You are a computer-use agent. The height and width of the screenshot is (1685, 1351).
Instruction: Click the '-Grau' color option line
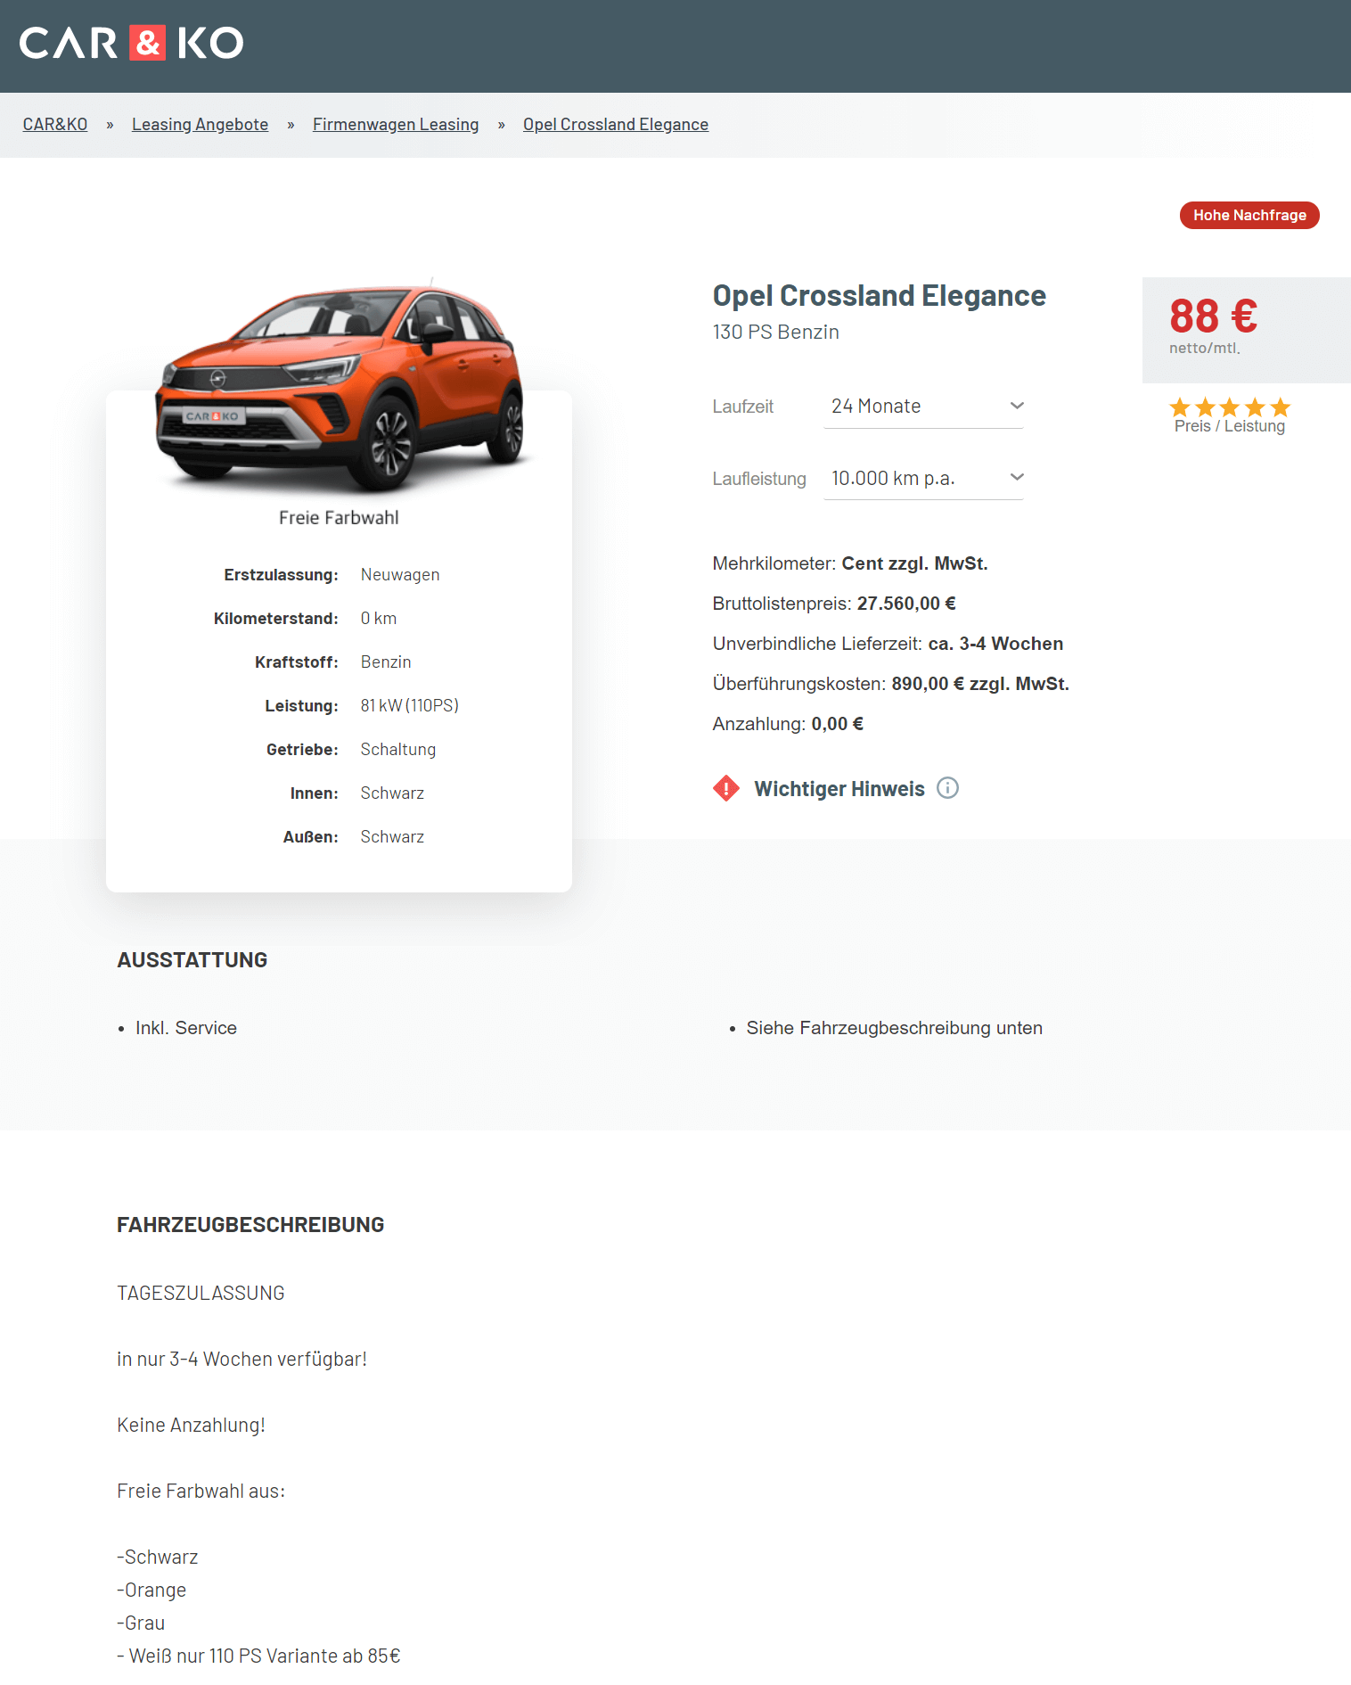click(x=141, y=1623)
